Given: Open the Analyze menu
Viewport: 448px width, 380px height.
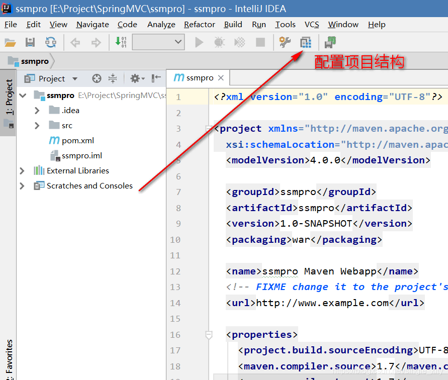Looking at the screenshot, I should pos(161,25).
